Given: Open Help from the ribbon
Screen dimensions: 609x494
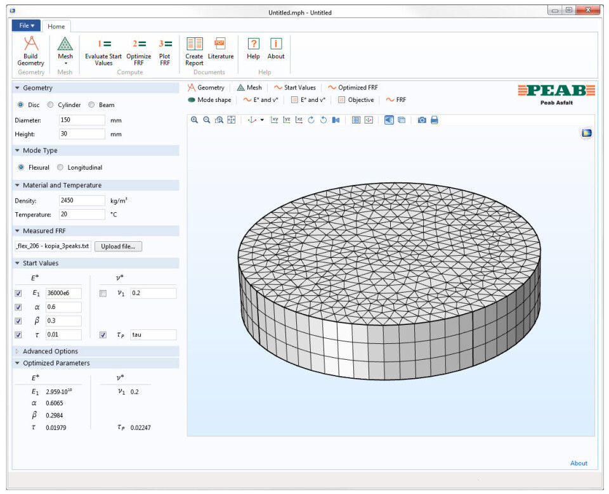Looking at the screenshot, I should tap(253, 49).
